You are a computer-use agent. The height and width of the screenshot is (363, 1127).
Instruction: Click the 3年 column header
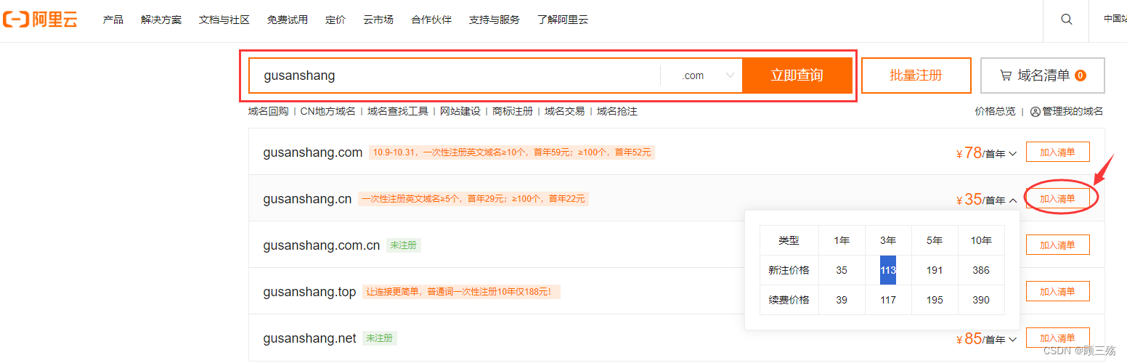click(888, 240)
